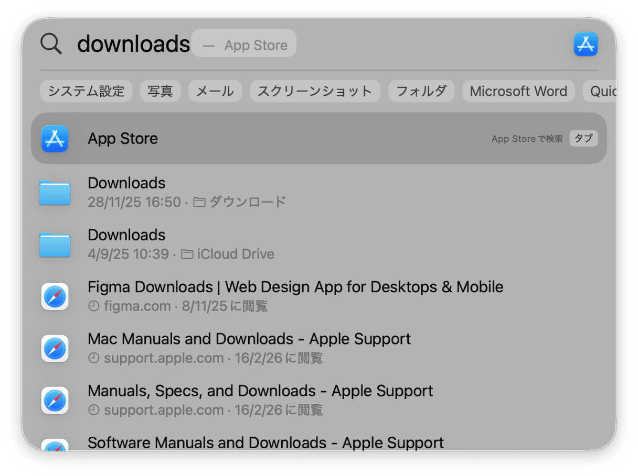
Task: Select the スクリーンショット filter chip
Action: [x=315, y=91]
